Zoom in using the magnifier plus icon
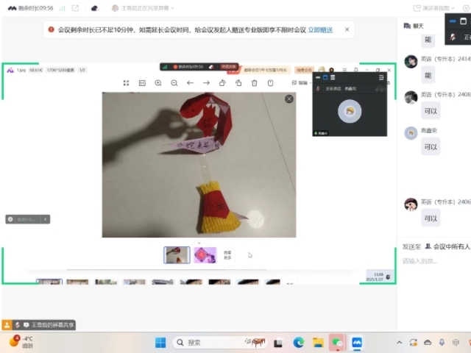 (158, 83)
